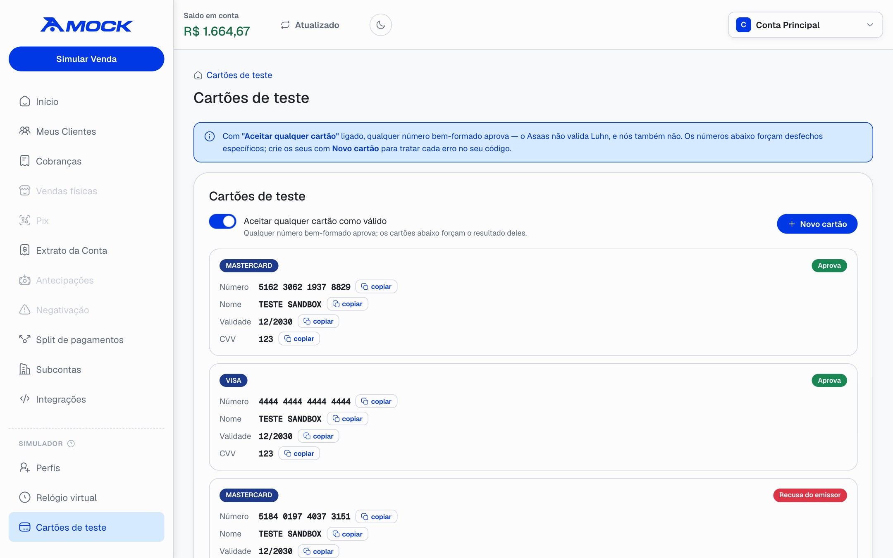Viewport: 893px width, 558px height.
Task: Copy the first Mastercard's Nome value
Action: (x=347, y=304)
